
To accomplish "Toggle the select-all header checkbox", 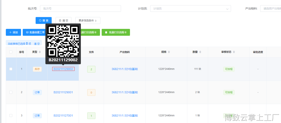I will 11,52.
